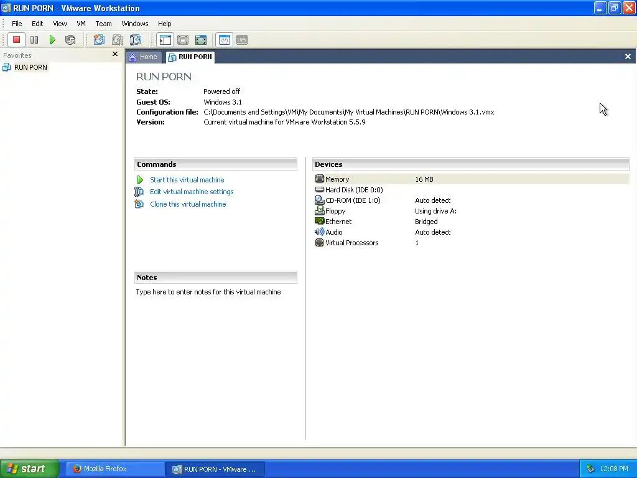Click the Summary View toolbar icon
The height and width of the screenshot is (478, 637).
pyautogui.click(x=224, y=40)
